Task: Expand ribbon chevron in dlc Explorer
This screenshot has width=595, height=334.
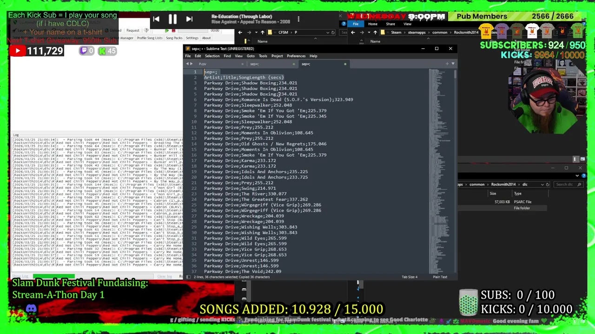Action: (x=577, y=176)
